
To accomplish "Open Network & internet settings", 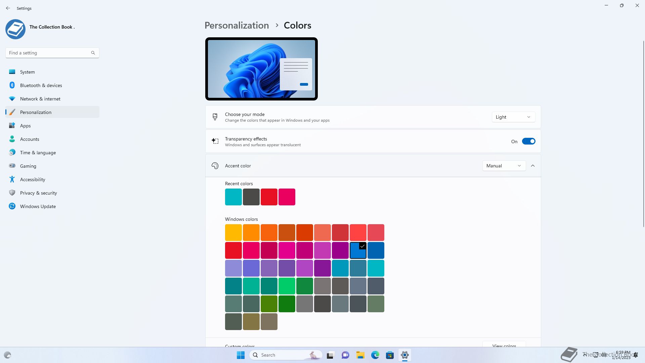I will pos(52,98).
